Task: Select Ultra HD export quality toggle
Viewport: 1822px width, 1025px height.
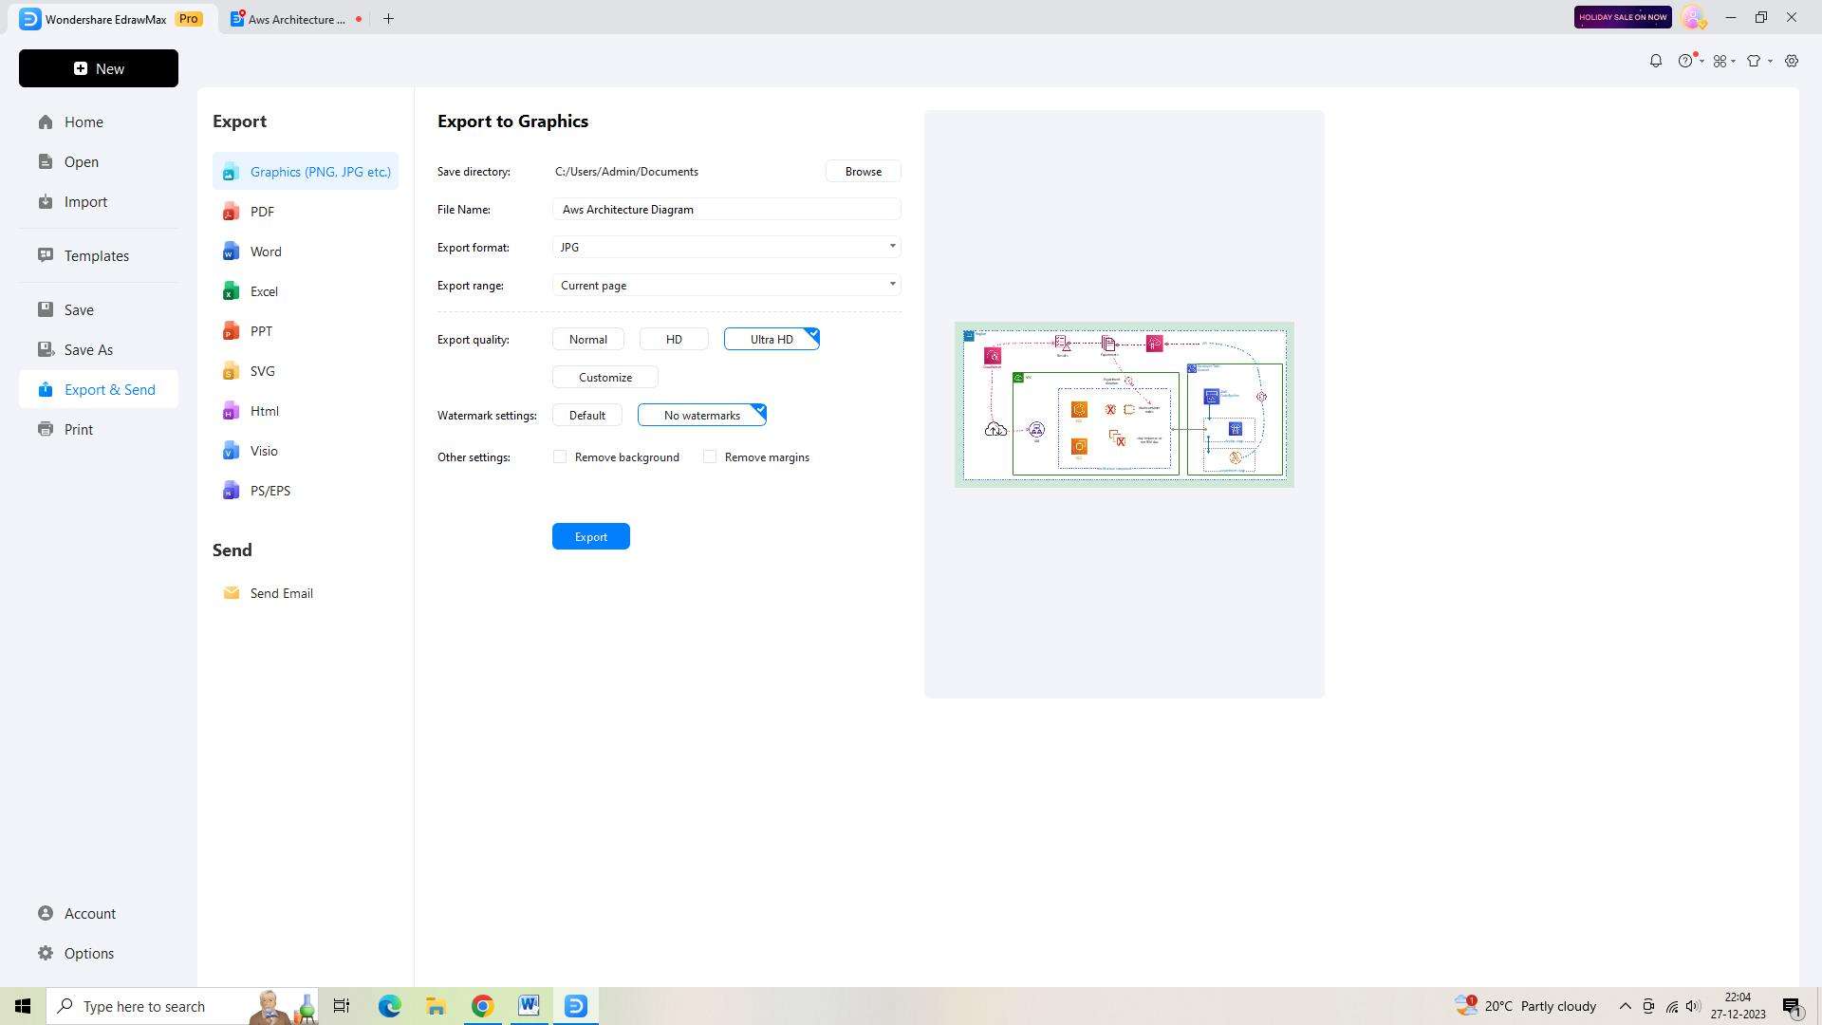Action: click(771, 339)
